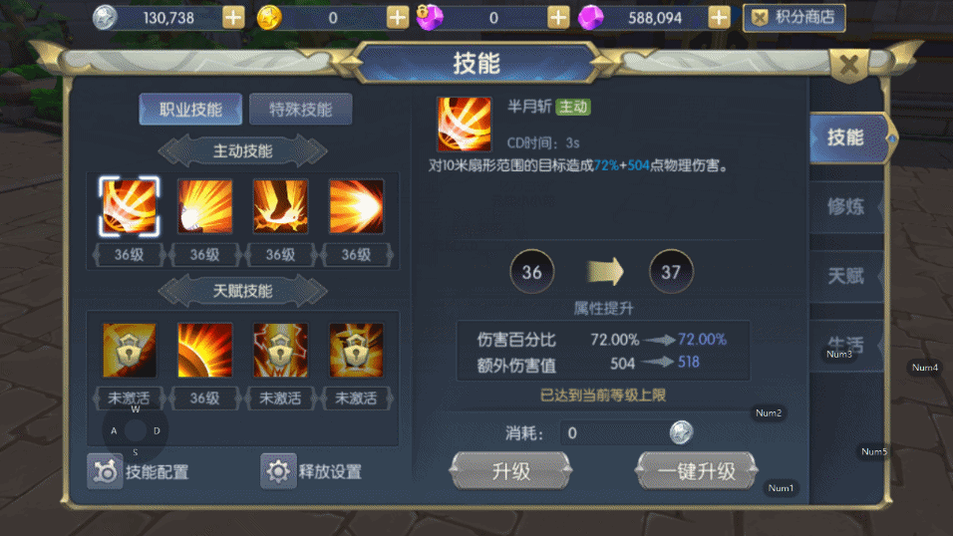This screenshot has height=536, width=953.
Task: Select the unlocked 36级 talent skill icon
Action: point(204,350)
